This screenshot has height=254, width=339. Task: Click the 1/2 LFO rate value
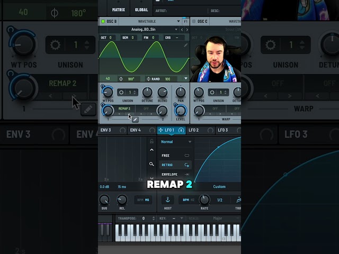tap(220, 200)
